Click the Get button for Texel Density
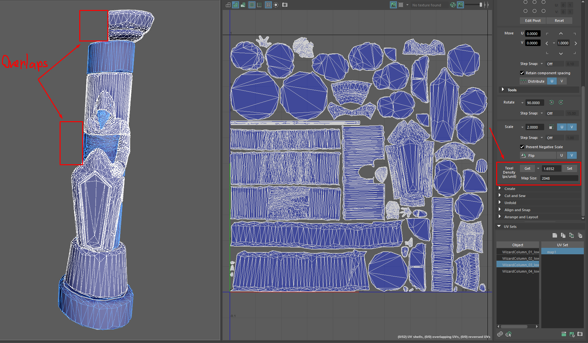Screen dimensions: 588x343 pyautogui.click(x=527, y=168)
